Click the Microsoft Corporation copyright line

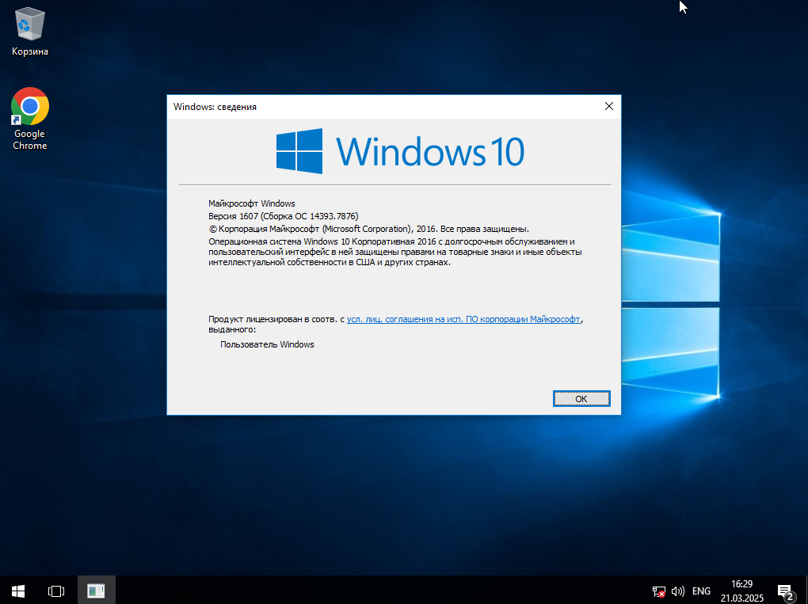368,229
